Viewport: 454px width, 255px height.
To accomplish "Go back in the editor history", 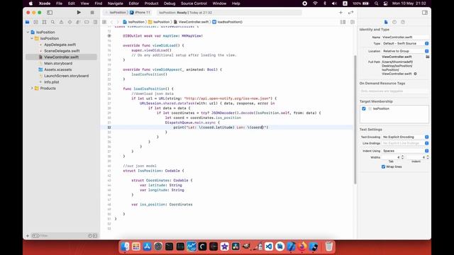I will click(x=111, y=22).
